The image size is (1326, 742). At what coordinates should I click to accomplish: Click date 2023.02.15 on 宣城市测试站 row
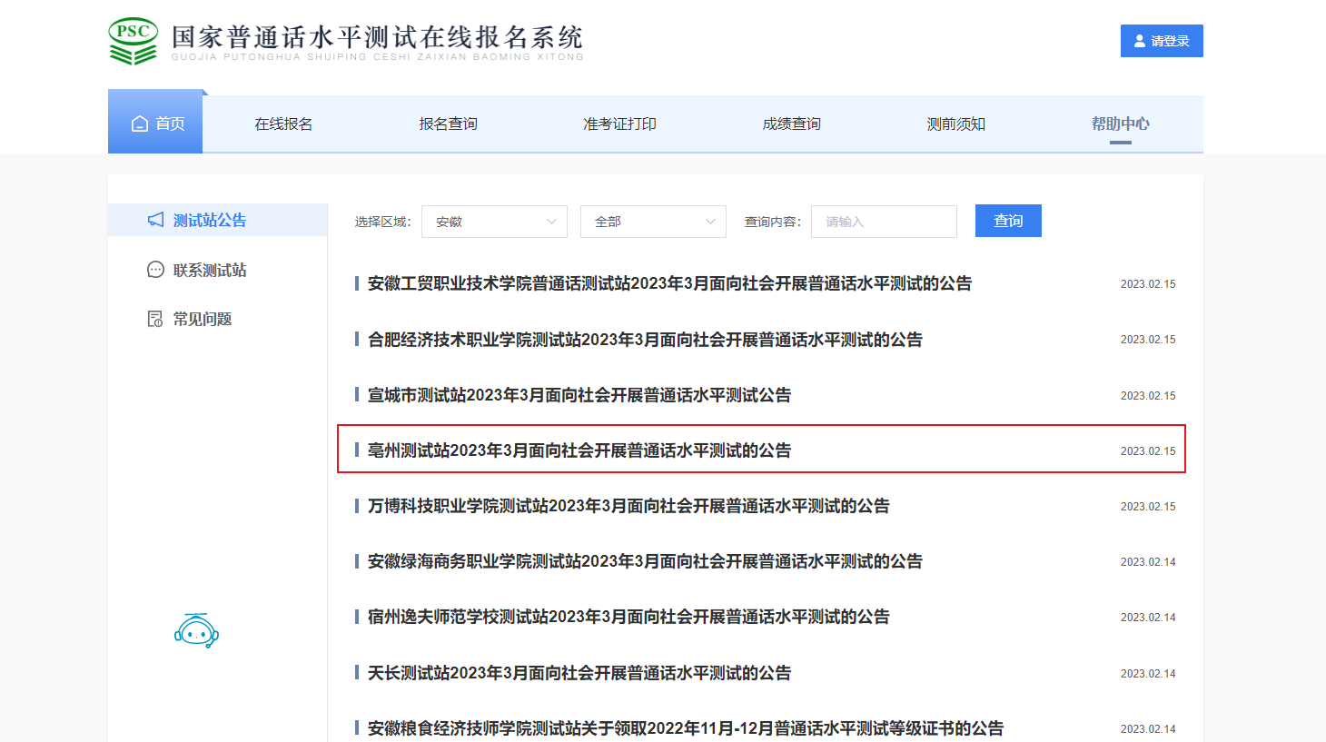[1148, 396]
